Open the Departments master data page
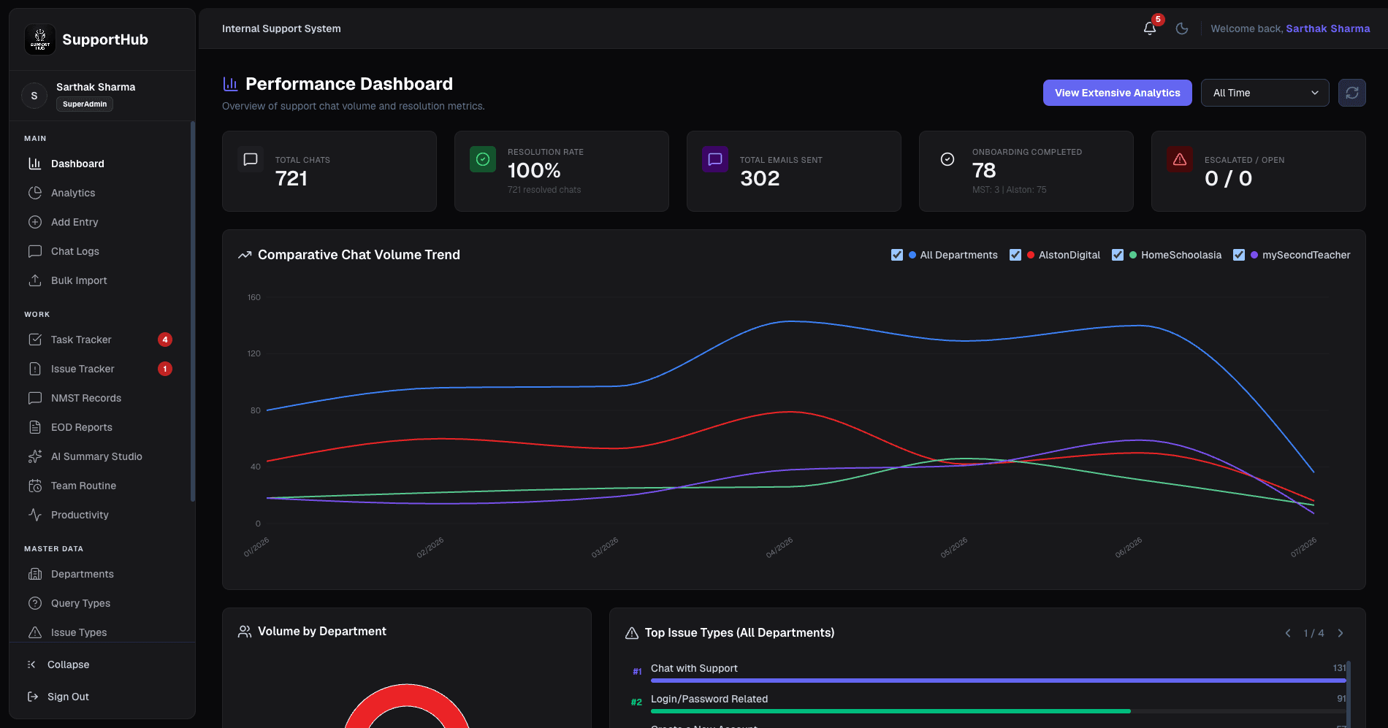 pos(102,574)
